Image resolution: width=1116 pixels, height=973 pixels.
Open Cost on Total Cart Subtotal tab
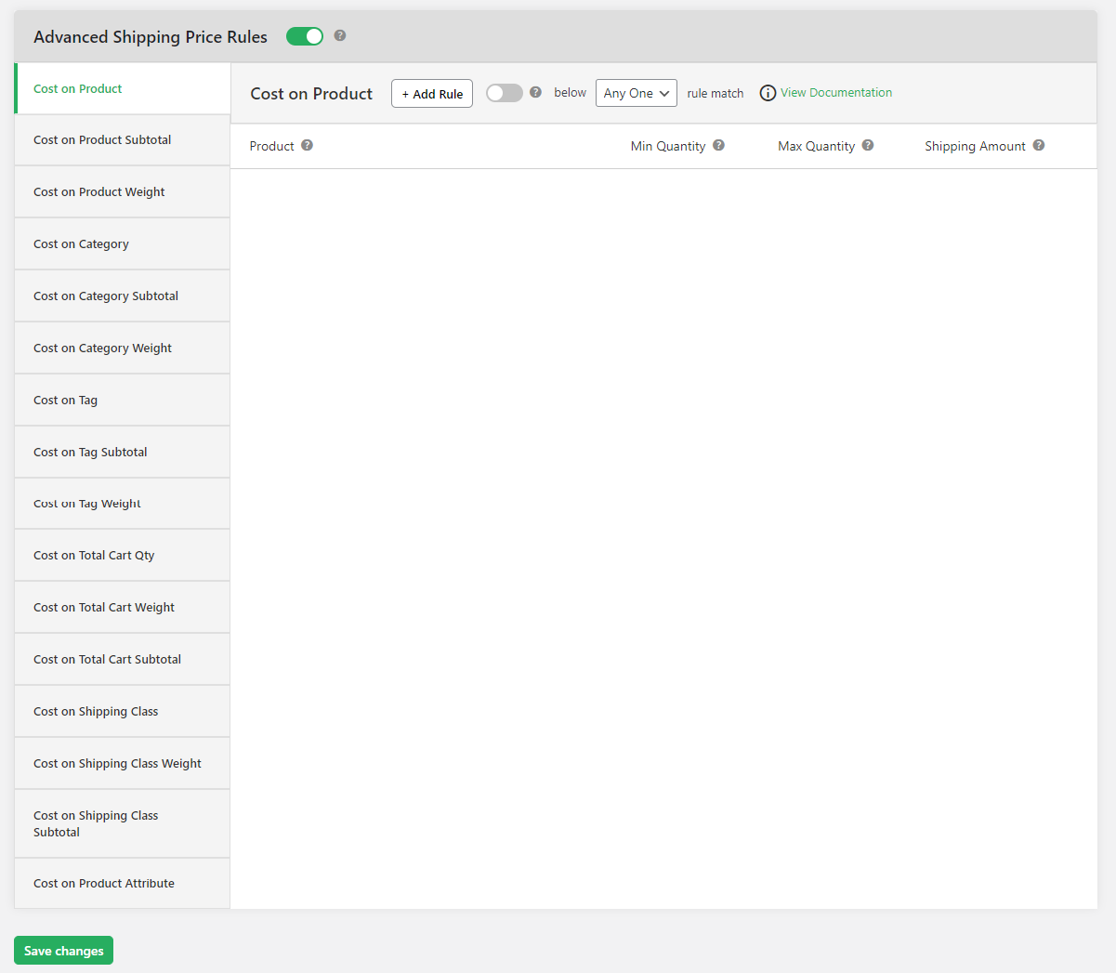[123, 660]
